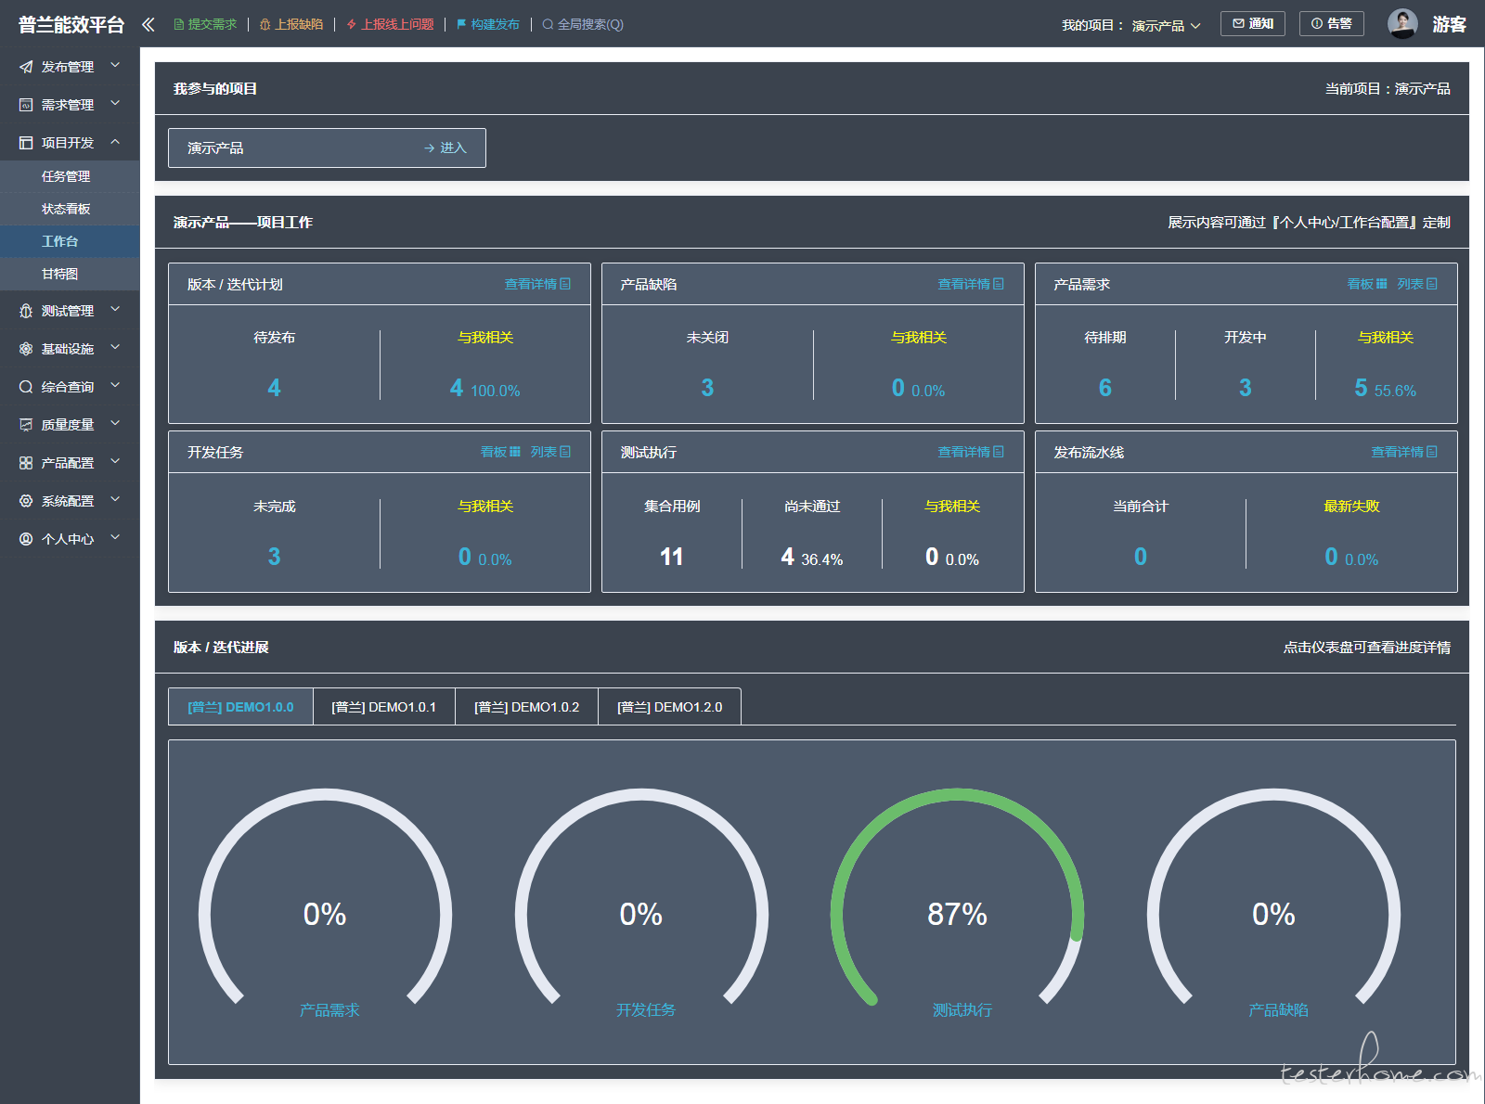Expand the 个人中心 menu chevron
This screenshot has height=1104, width=1485.
(115, 538)
